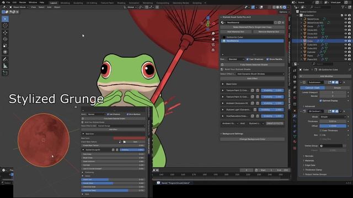
Task: Open the File menu
Action: click(8, 2)
